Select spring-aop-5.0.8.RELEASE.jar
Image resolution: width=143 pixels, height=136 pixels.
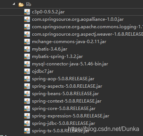pyautogui.click(x=63, y=79)
